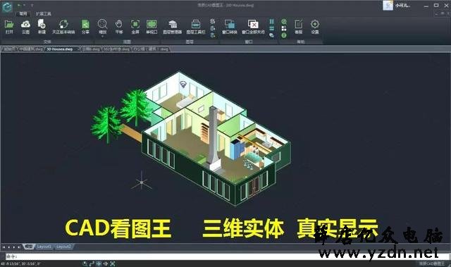Click the bottom small layer icon
The height and width of the screenshot is (267, 451).
click(x=213, y=35)
